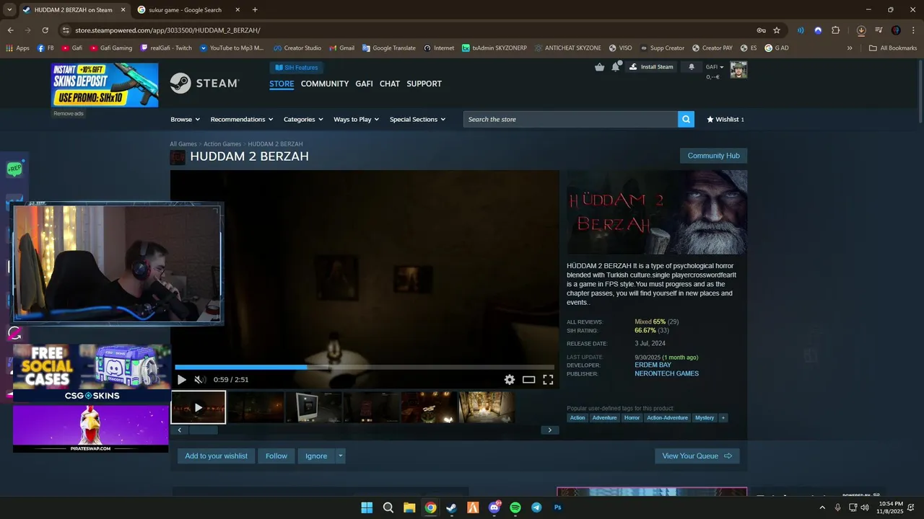
Task: Open publisher NERONTECH GAMES link
Action: (x=666, y=374)
